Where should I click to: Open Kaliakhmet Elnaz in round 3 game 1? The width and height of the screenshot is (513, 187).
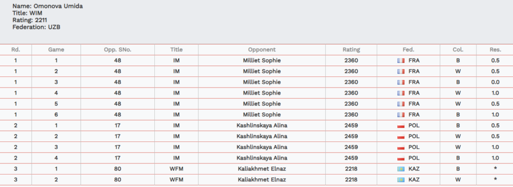tap(262, 168)
